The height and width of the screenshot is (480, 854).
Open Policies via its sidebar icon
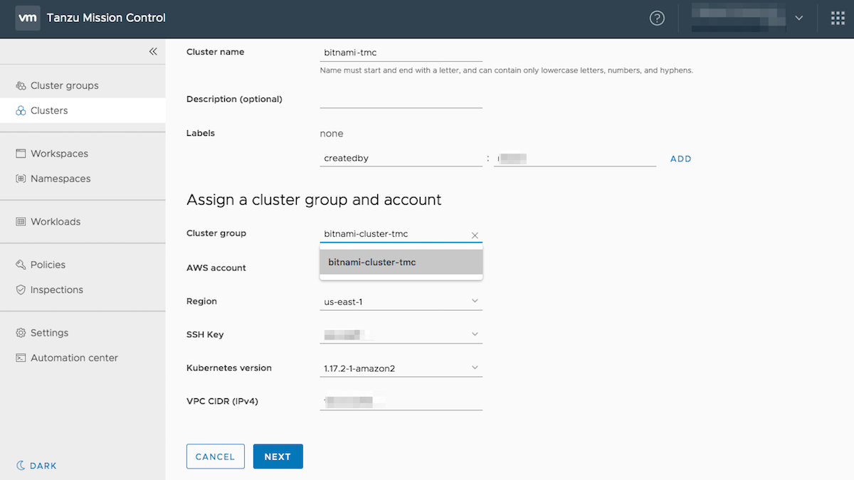click(x=21, y=264)
